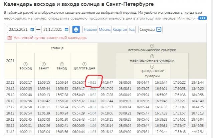Click the start date field 23.12.2021
213x138 pixels.
[18, 29]
